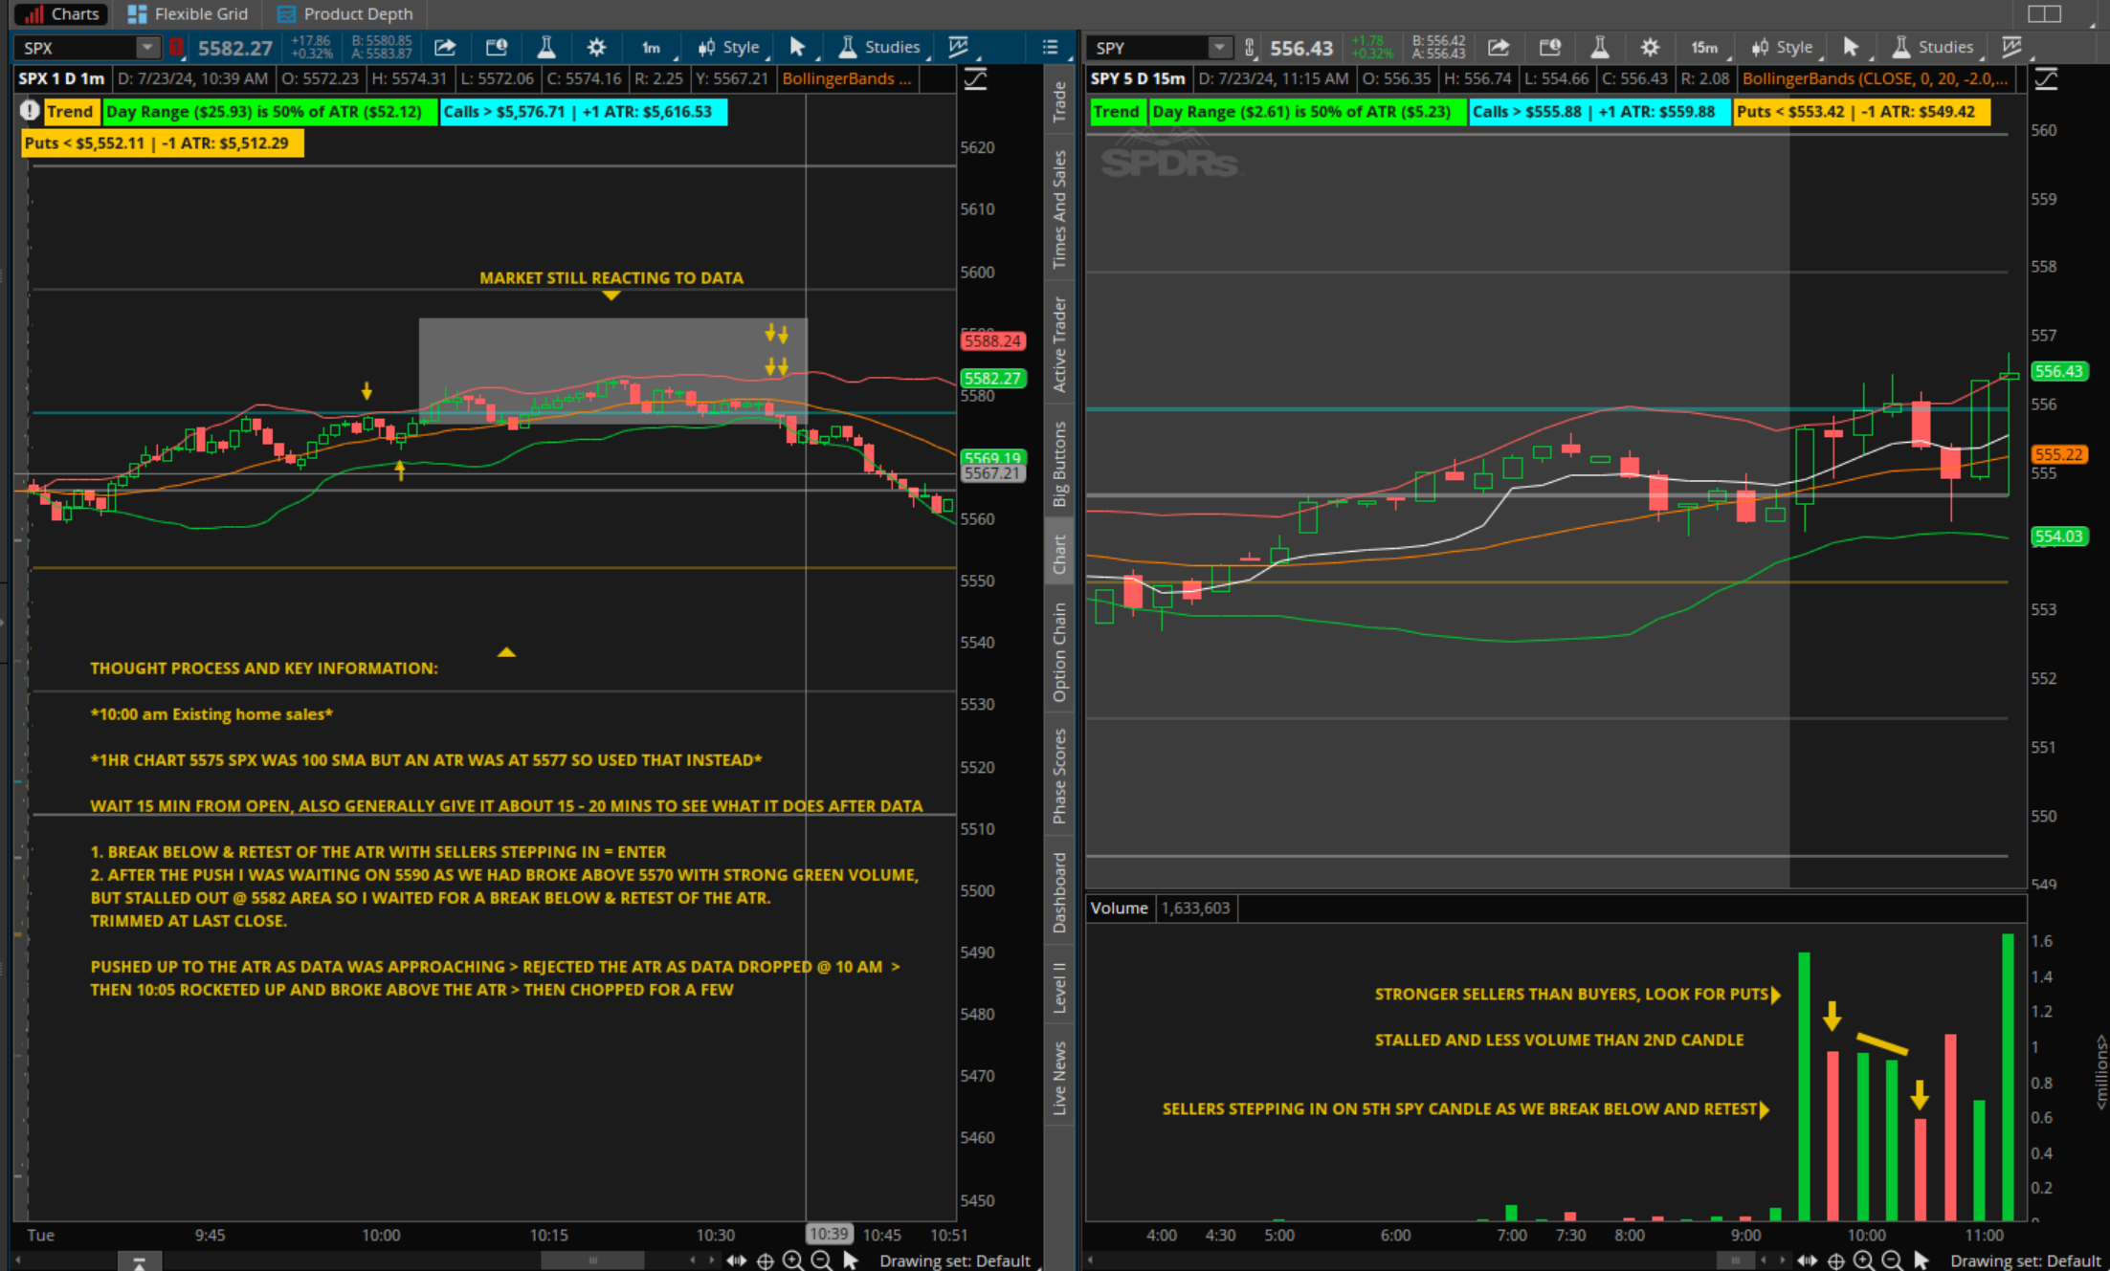The width and height of the screenshot is (2110, 1271).
Task: Open the Option Chain sidebar tab
Action: (x=1059, y=651)
